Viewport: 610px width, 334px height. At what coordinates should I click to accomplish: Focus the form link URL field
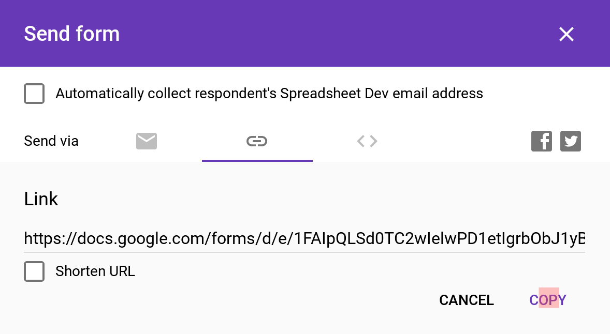coord(304,238)
